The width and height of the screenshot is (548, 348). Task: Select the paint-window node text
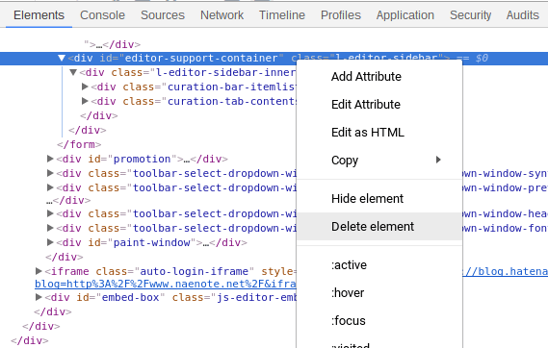pos(151,242)
